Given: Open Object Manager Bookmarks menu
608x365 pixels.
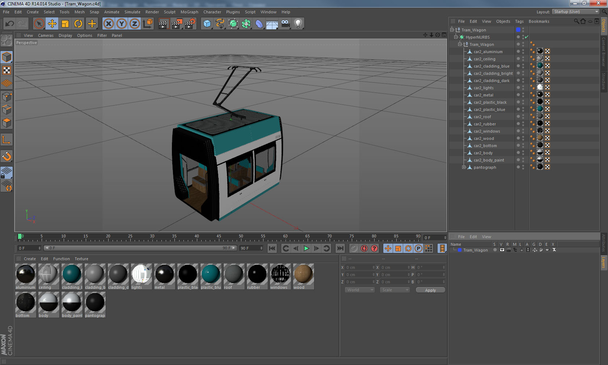Looking at the screenshot, I should tap(539, 21).
